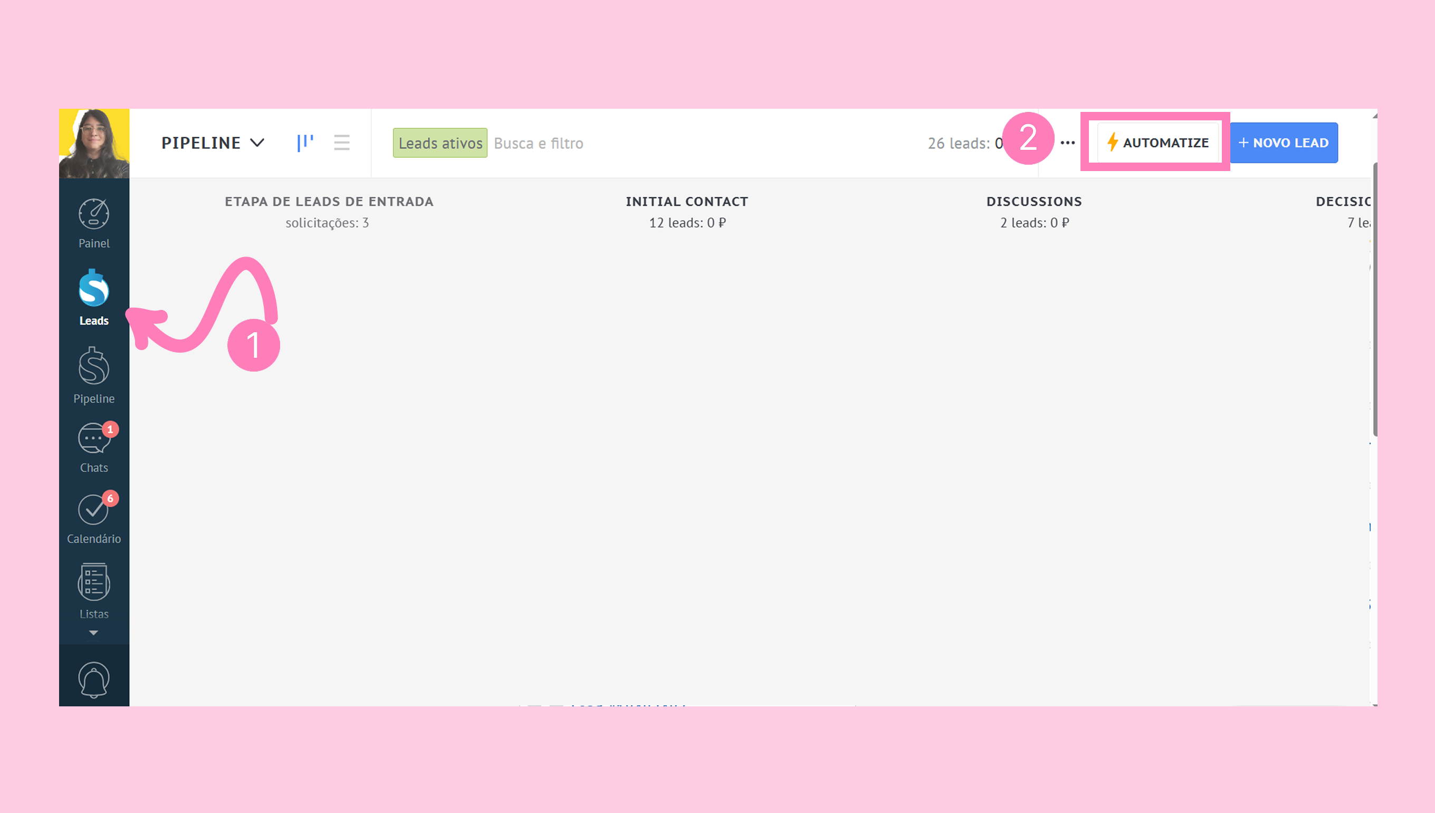Viewport: 1435px width, 813px height.
Task: Click the notifications bell icon
Action: pyautogui.click(x=94, y=679)
